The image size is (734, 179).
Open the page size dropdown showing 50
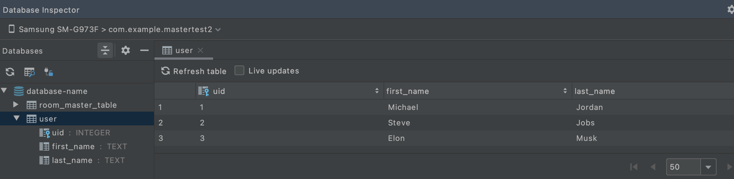(x=708, y=167)
